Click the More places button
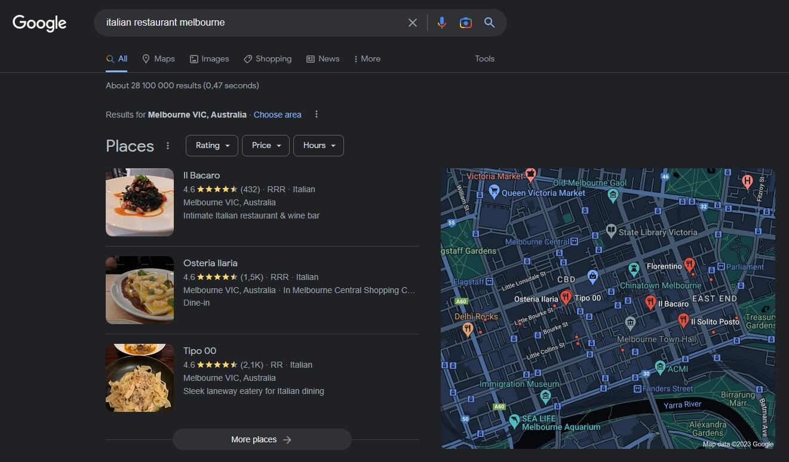Screen dimensions: 789x462 (x=262, y=439)
